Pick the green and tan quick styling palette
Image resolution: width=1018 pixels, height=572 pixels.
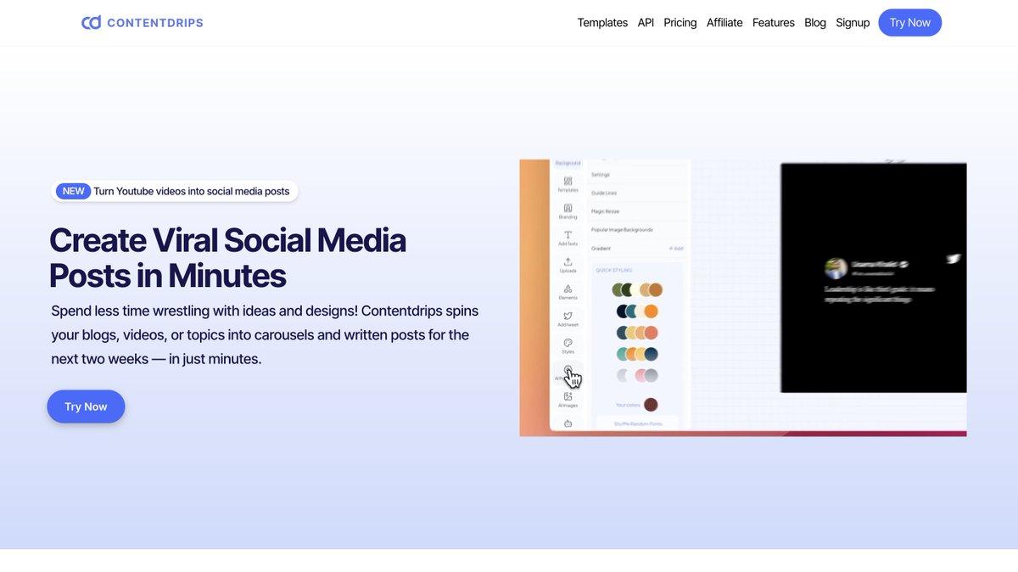coord(638,290)
